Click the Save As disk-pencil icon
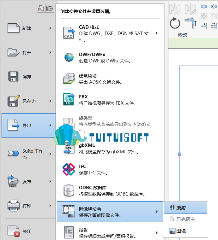 [14, 101]
